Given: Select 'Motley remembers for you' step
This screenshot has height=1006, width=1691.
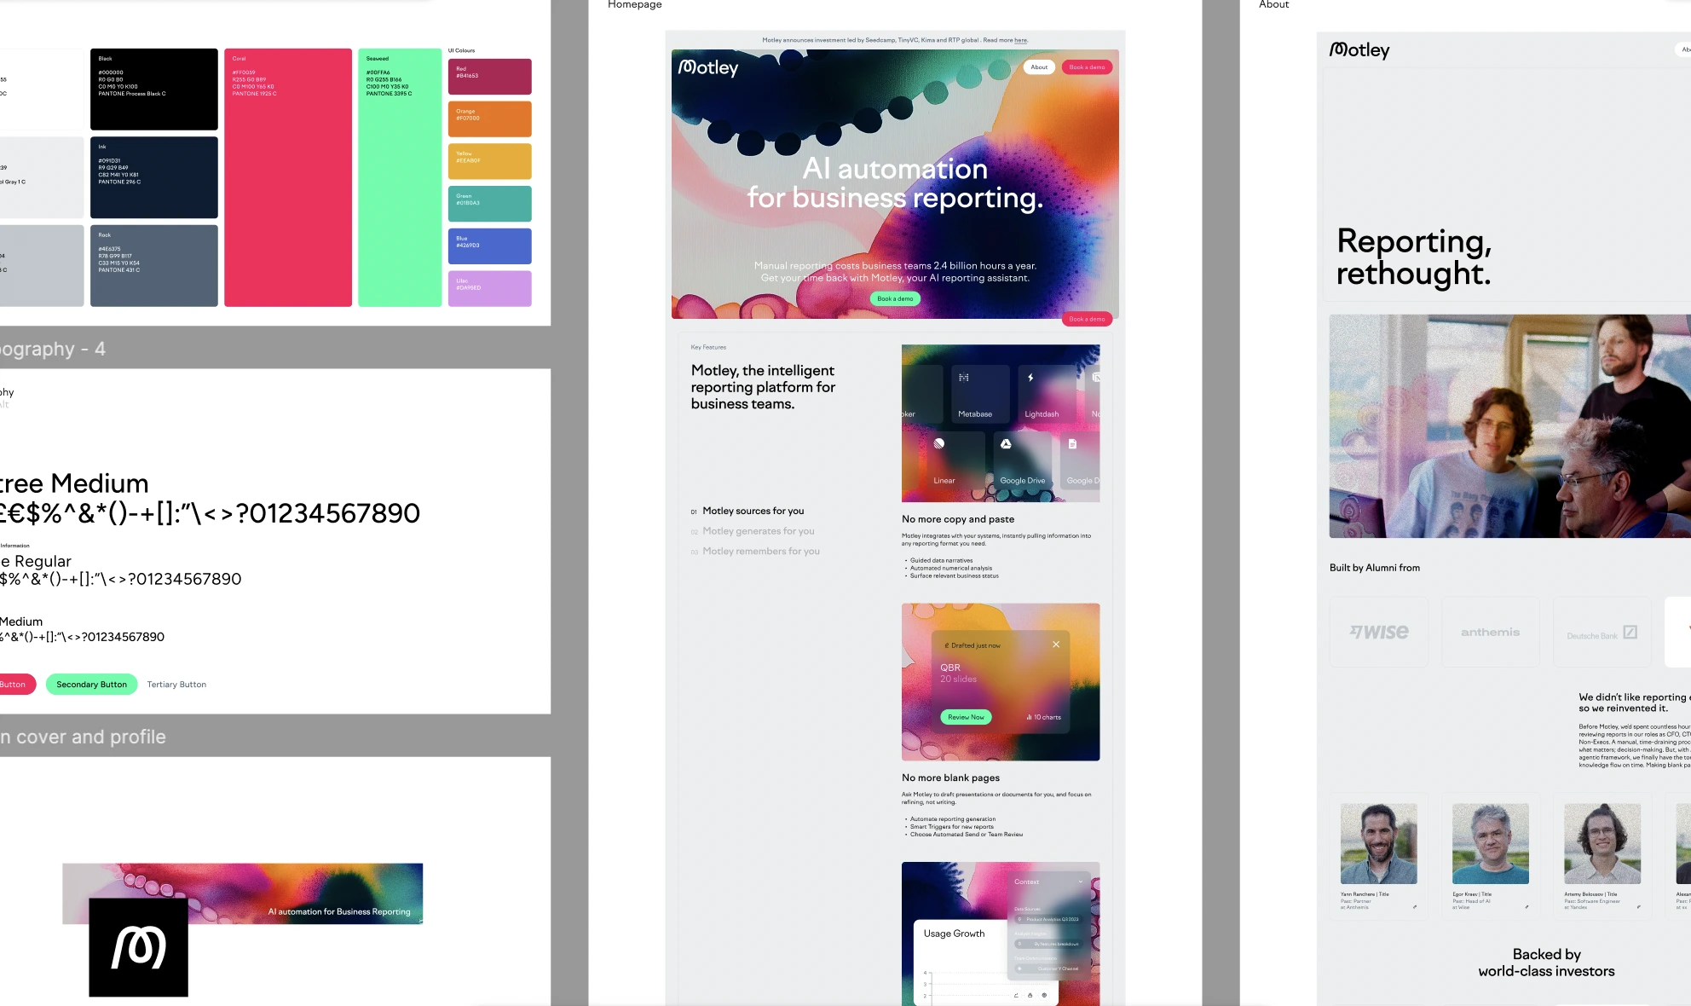Looking at the screenshot, I should tap(760, 552).
